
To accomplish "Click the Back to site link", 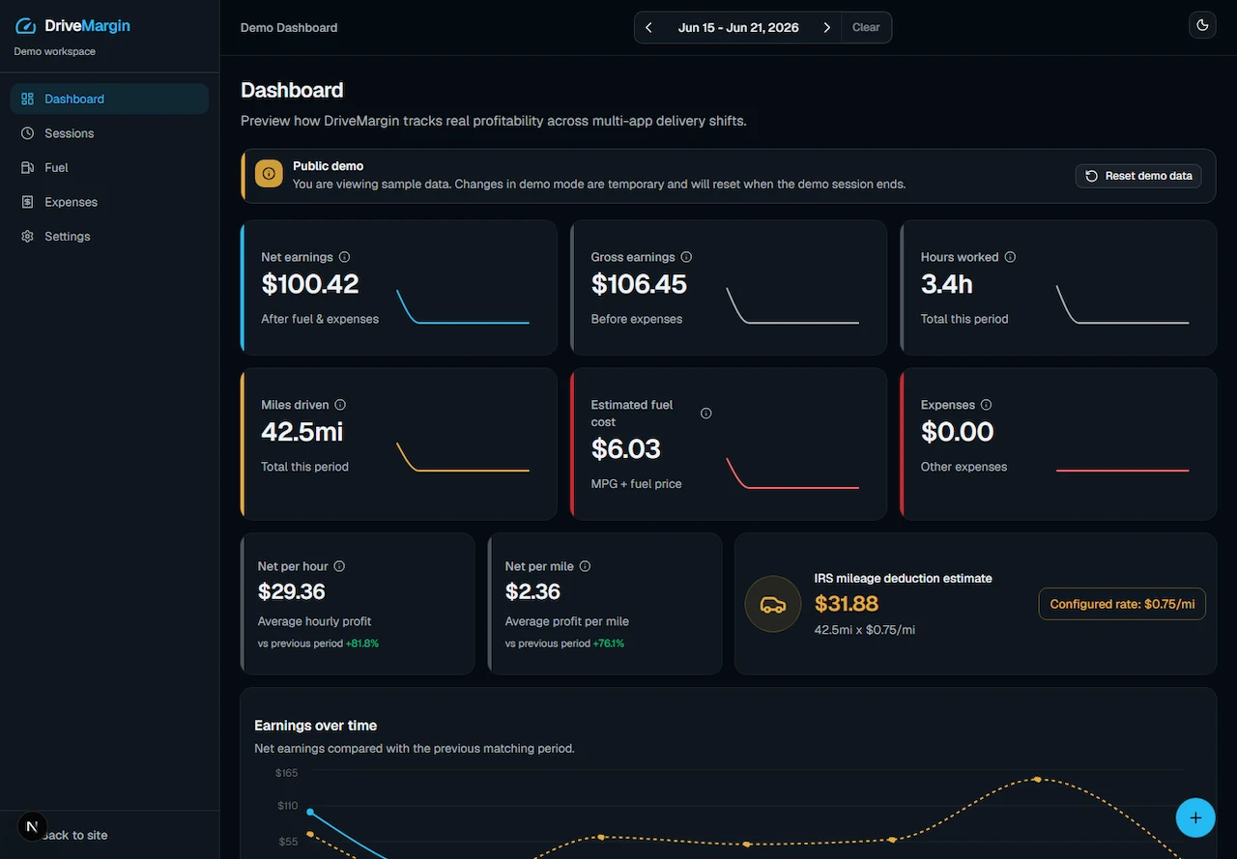I will [x=75, y=835].
